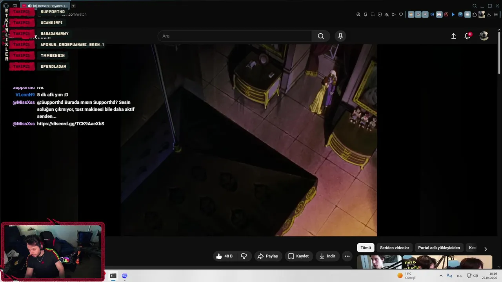Open the YouTube account avatar menu
The image size is (502, 282).
(x=484, y=36)
